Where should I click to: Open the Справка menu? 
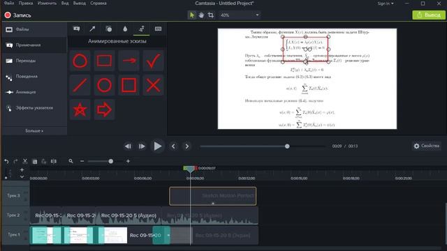(x=98, y=3)
